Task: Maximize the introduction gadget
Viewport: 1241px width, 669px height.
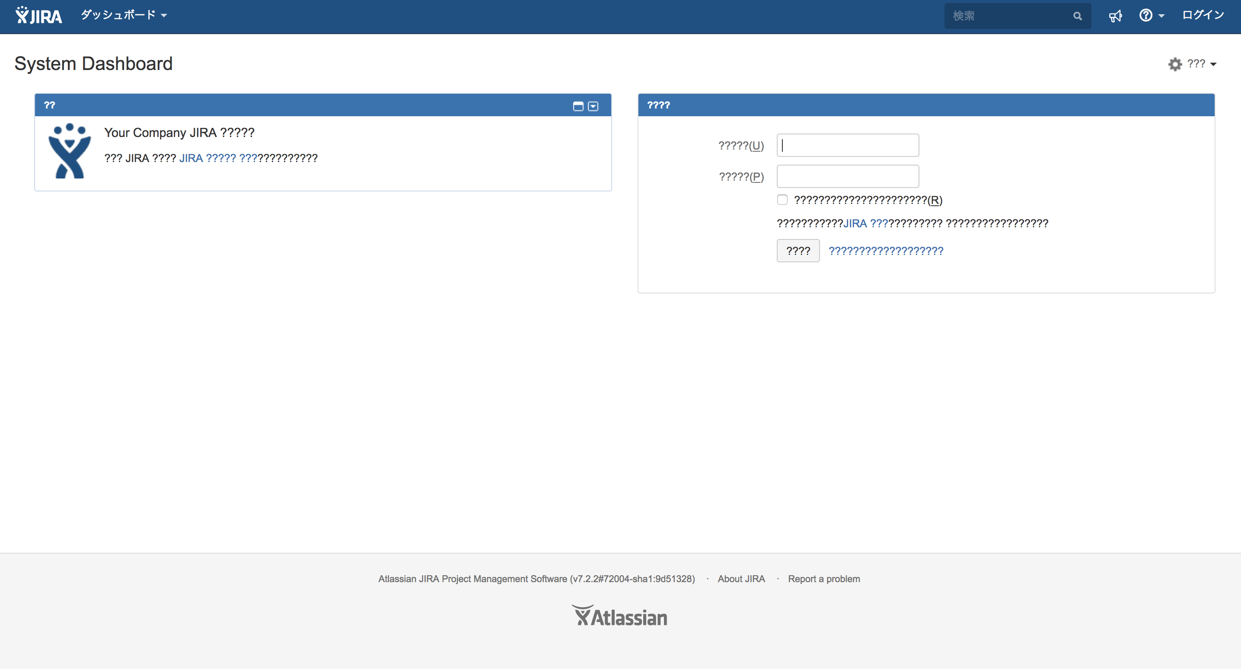Action: click(577, 106)
